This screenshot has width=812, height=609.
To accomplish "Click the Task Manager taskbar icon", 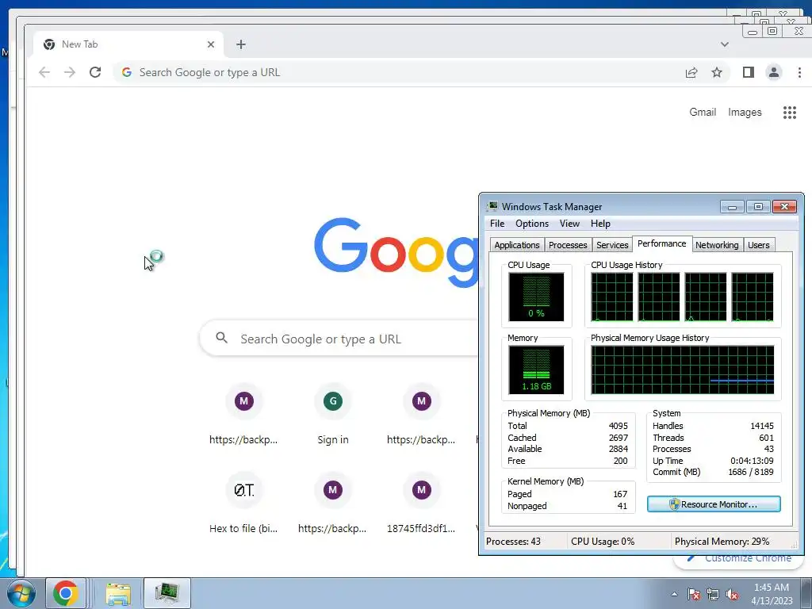I will pyautogui.click(x=167, y=593).
